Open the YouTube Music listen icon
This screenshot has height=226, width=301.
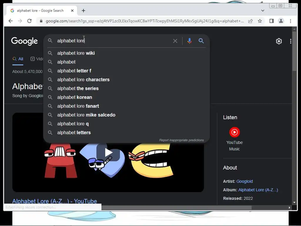tap(234, 132)
